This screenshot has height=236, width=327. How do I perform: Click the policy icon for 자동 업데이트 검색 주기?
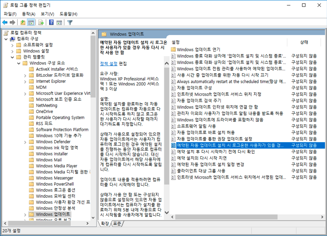(173, 101)
